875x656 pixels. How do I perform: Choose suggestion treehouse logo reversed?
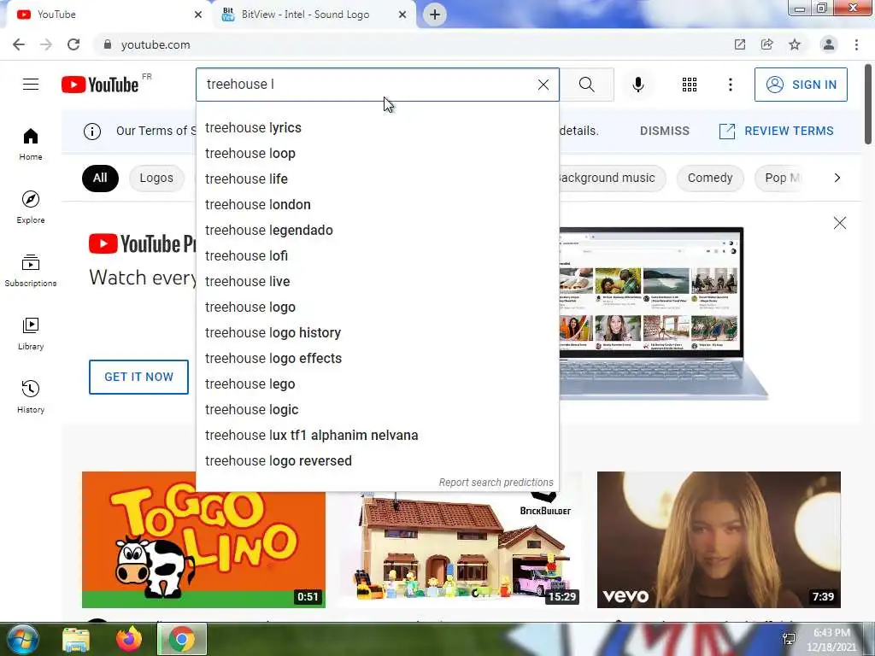(x=377, y=461)
